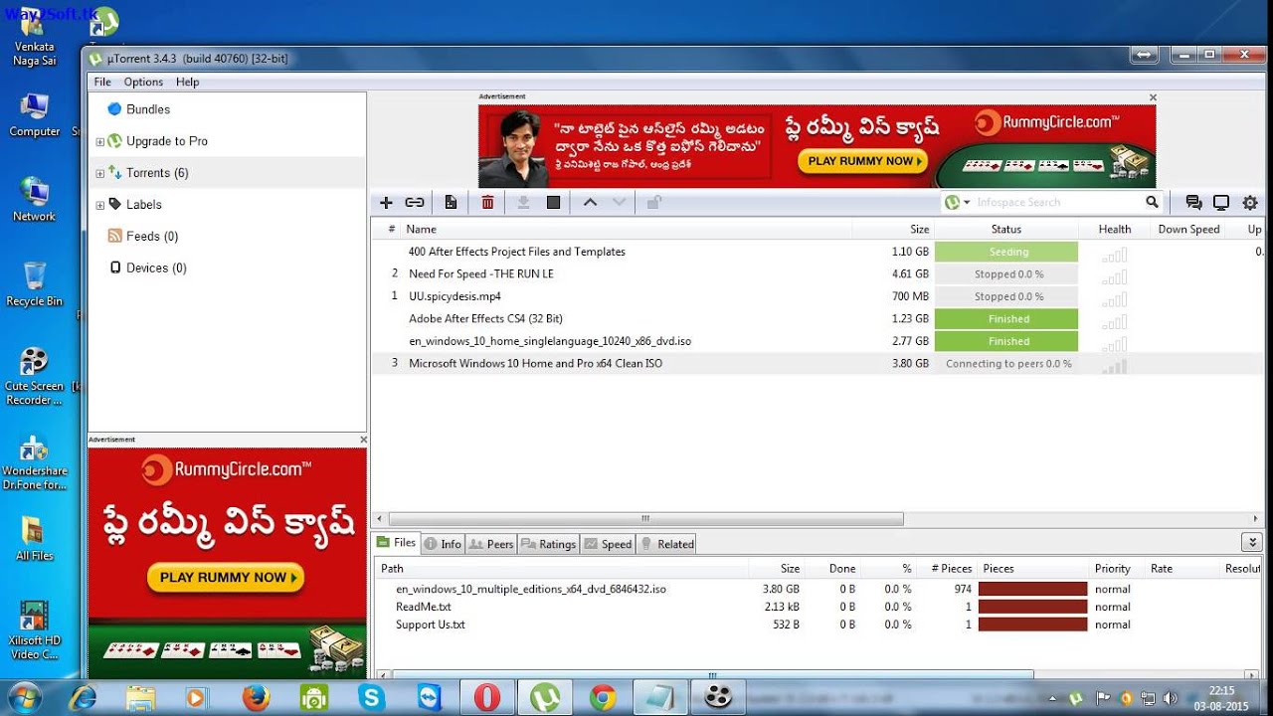
Task: Select en_windows_10_multiple_editions iso file
Action: 531,589
